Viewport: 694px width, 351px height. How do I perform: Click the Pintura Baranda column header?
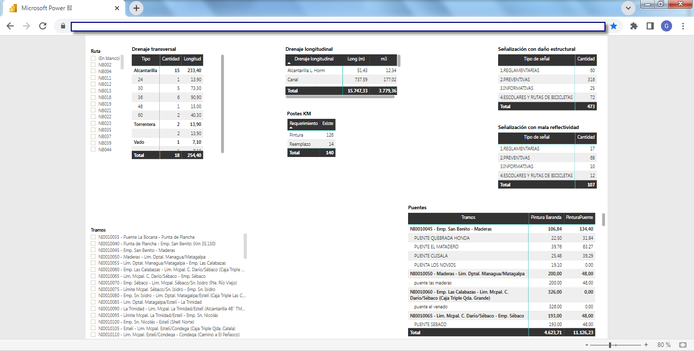[x=546, y=217]
